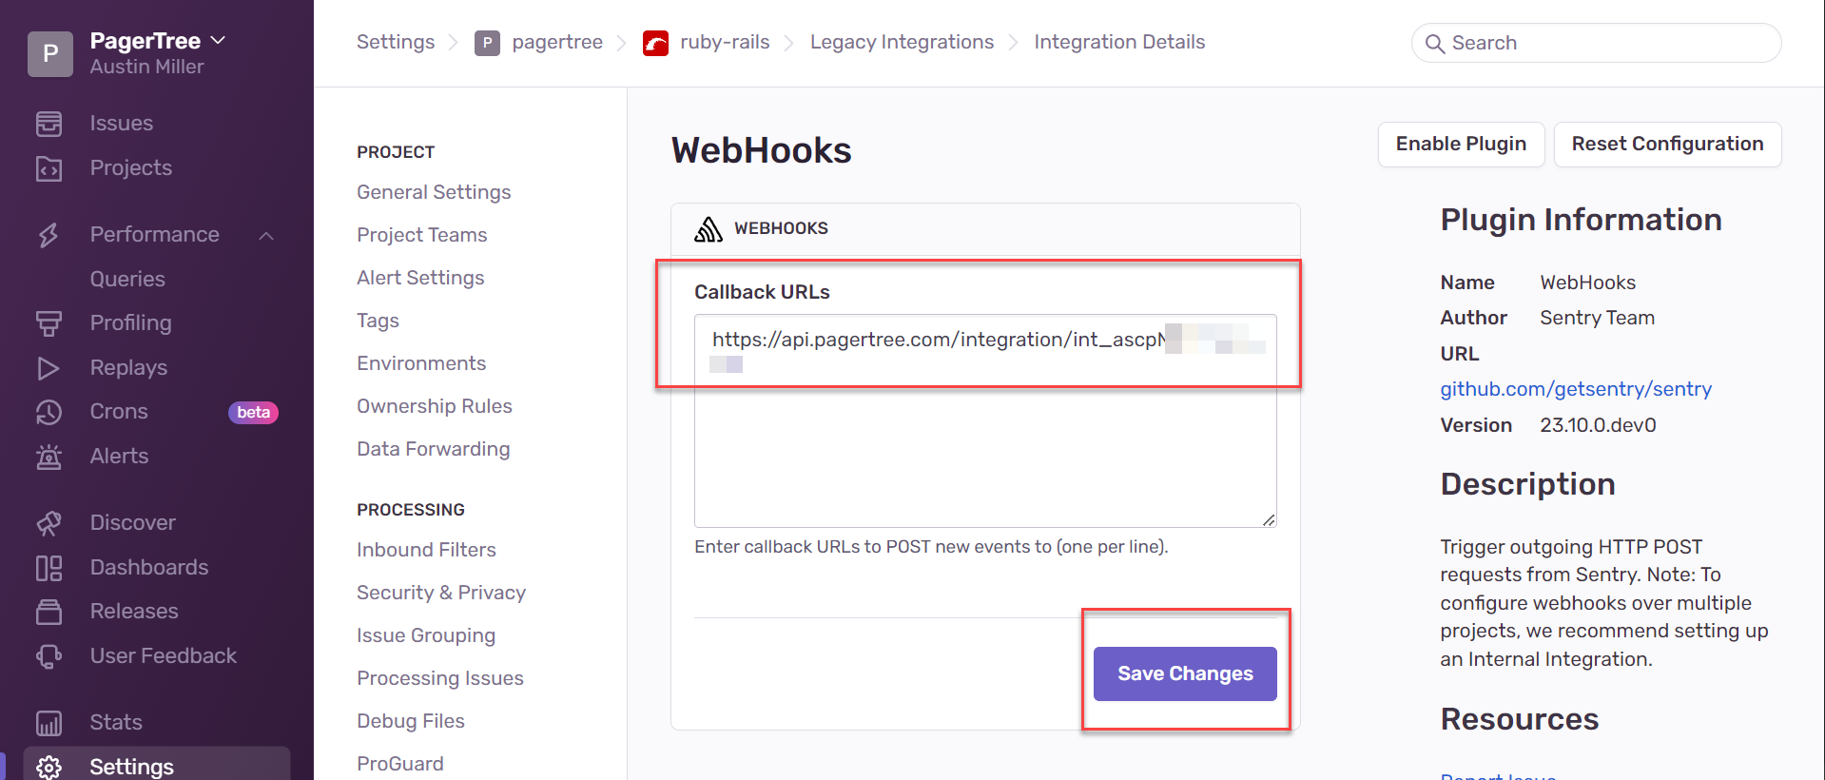Open Issues menu label
Viewport: 1825px width, 780px height.
[x=122, y=124]
